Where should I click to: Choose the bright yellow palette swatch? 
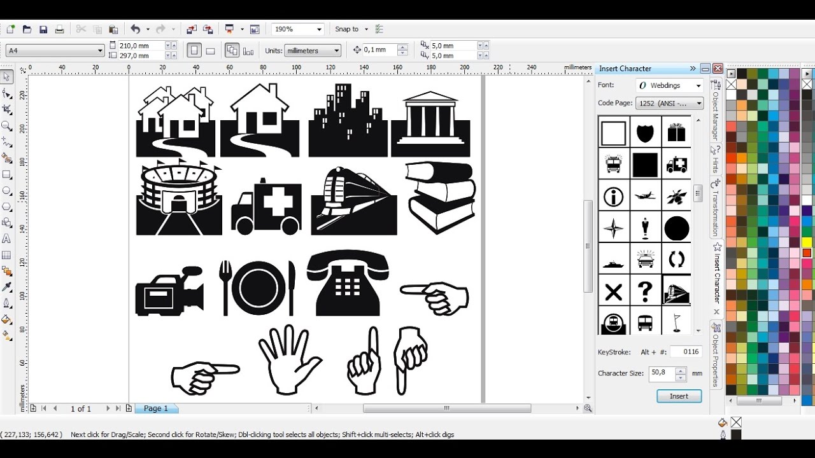[807, 242]
